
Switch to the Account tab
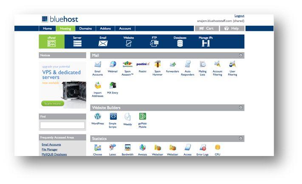coord(125,28)
